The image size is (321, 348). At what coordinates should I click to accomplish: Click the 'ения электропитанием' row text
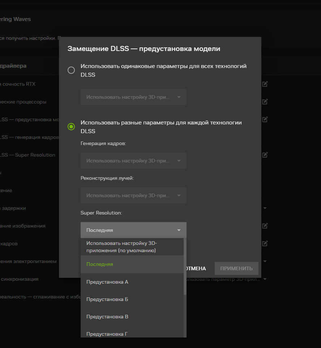point(28,261)
